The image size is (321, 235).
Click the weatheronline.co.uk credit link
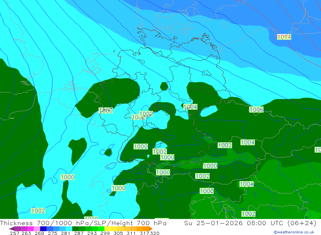pyautogui.click(x=294, y=232)
